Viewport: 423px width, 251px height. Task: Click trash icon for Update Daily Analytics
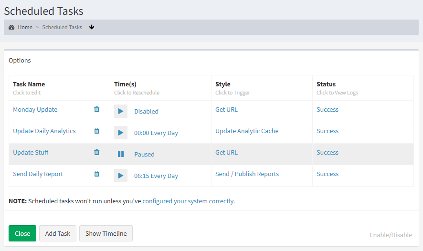point(97,131)
